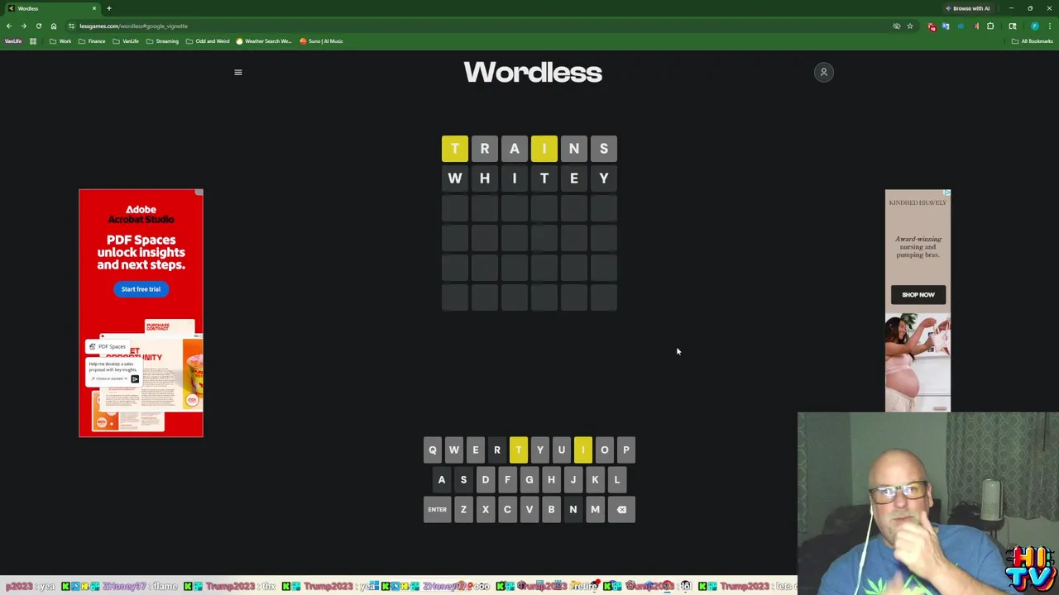
Task: Open the VanLife bookmarks folder
Action: [126, 41]
